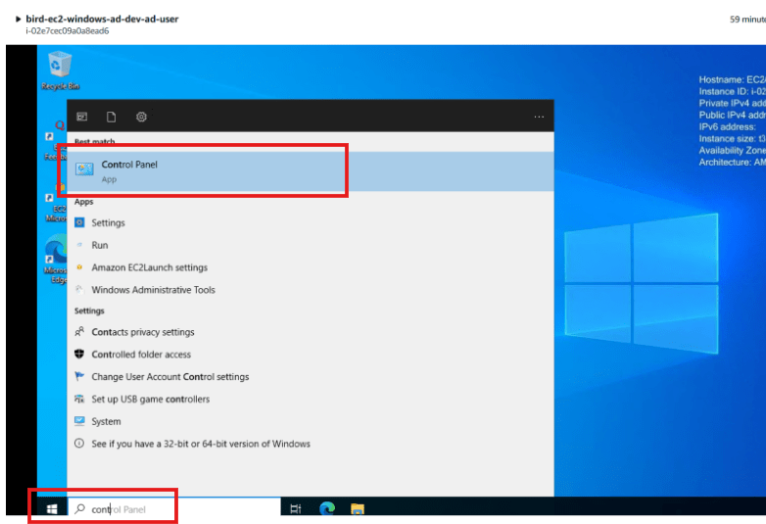766x524 pixels.
Task: Select the Documents filter icon in search header
Action: tap(112, 117)
